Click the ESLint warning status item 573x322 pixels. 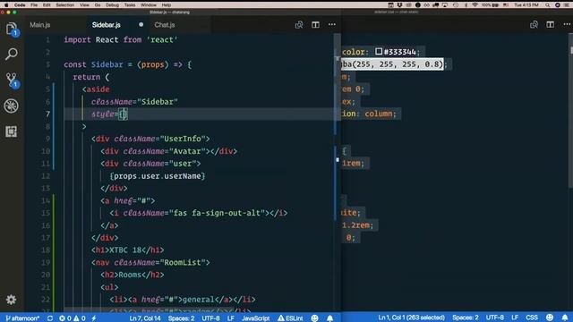coord(290,318)
